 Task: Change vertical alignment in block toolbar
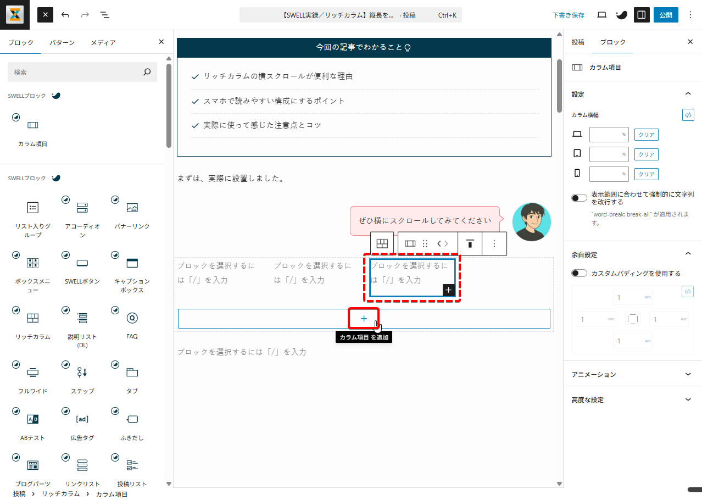coord(470,243)
